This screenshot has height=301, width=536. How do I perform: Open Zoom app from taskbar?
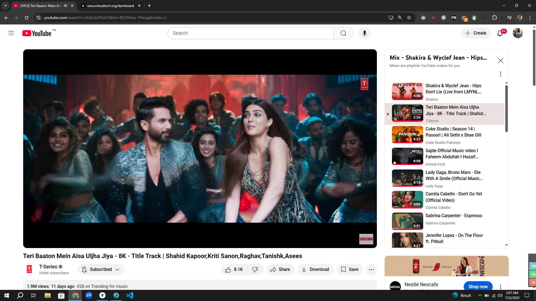[x=89, y=295]
